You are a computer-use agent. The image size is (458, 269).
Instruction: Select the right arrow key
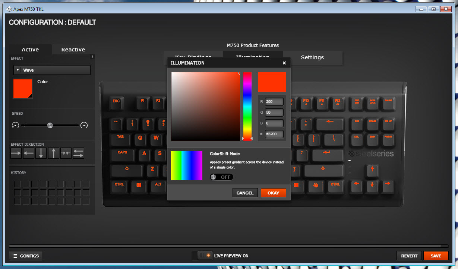388,186
